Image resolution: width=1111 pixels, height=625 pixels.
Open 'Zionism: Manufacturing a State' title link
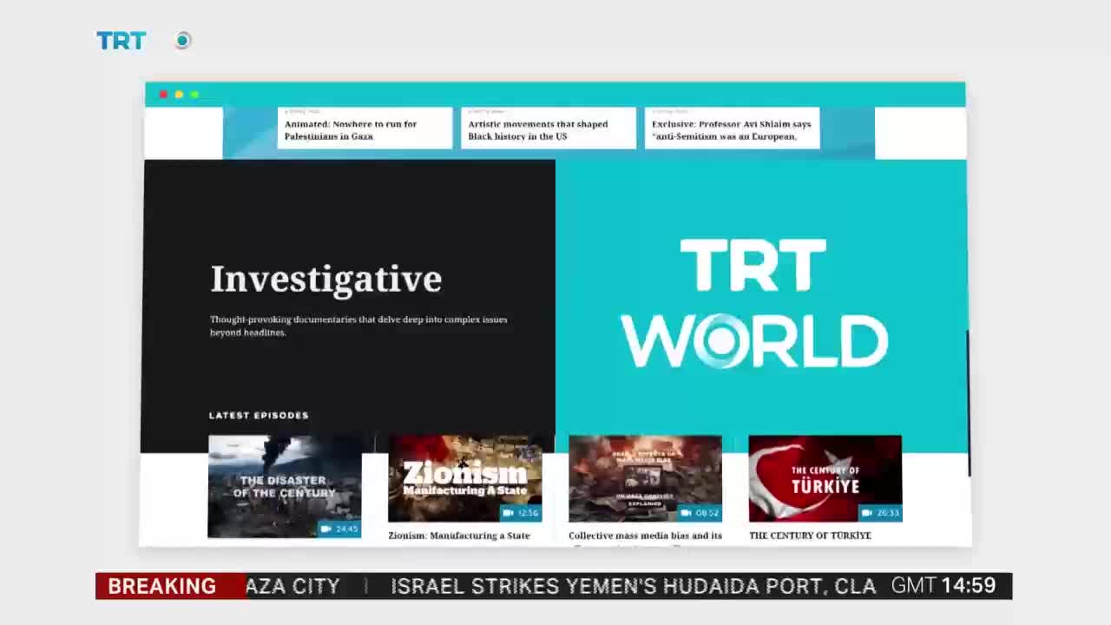click(x=458, y=536)
